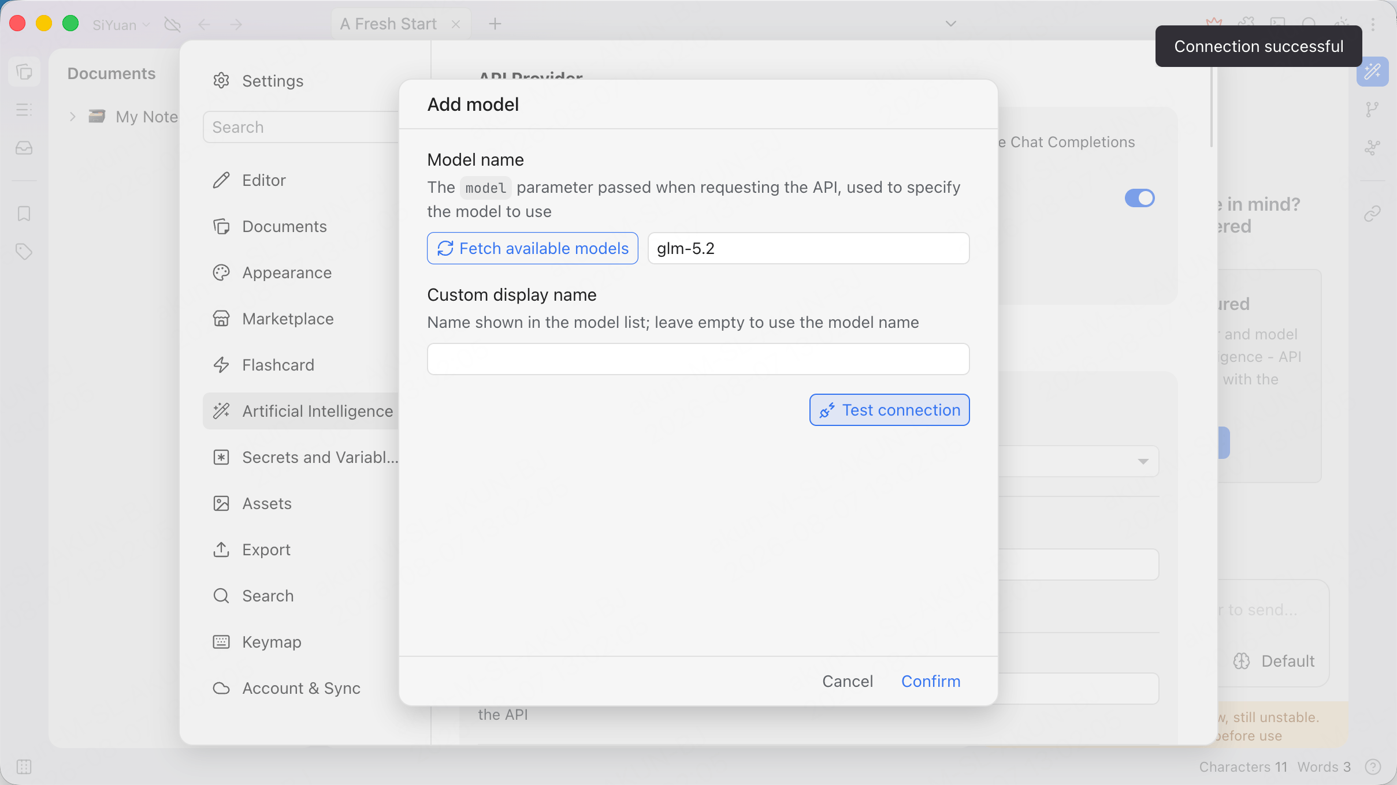The height and width of the screenshot is (785, 1397).
Task: Select Marketplace in the settings sidebar
Action: click(300, 319)
